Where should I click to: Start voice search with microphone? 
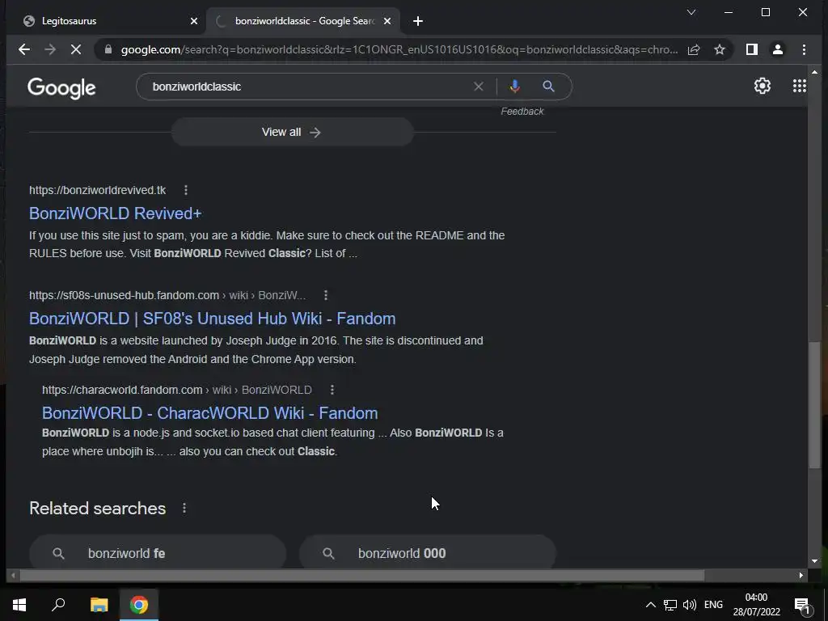(515, 87)
